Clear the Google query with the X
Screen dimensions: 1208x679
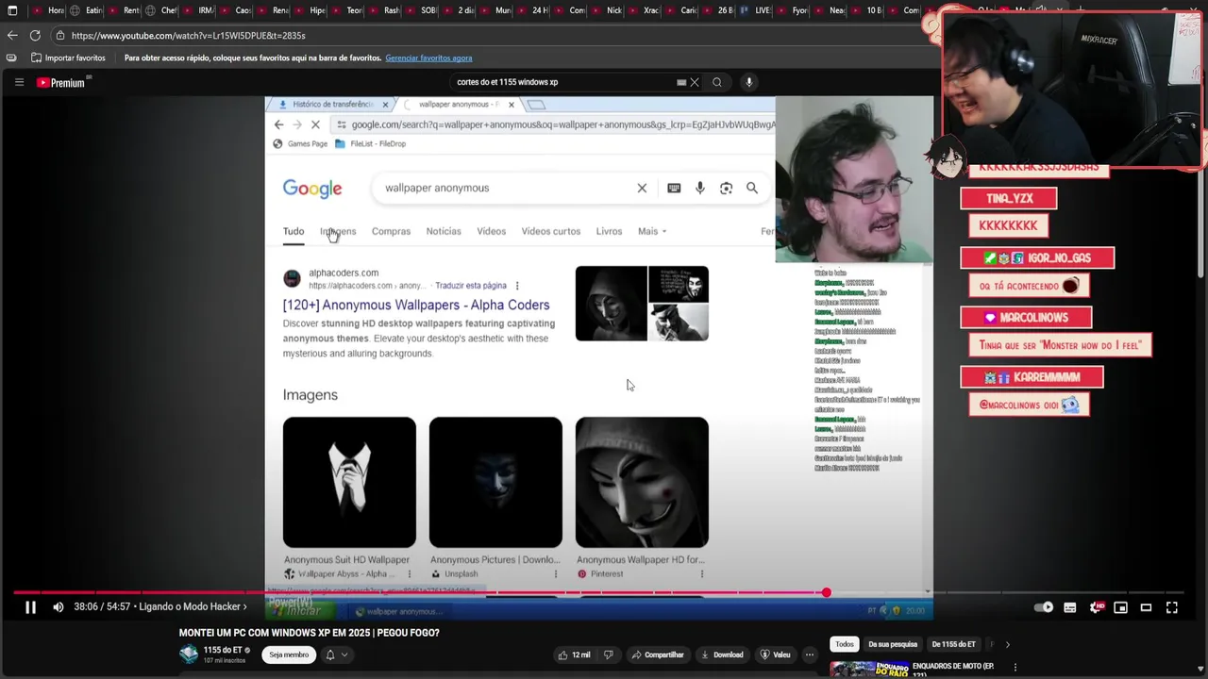tap(642, 188)
